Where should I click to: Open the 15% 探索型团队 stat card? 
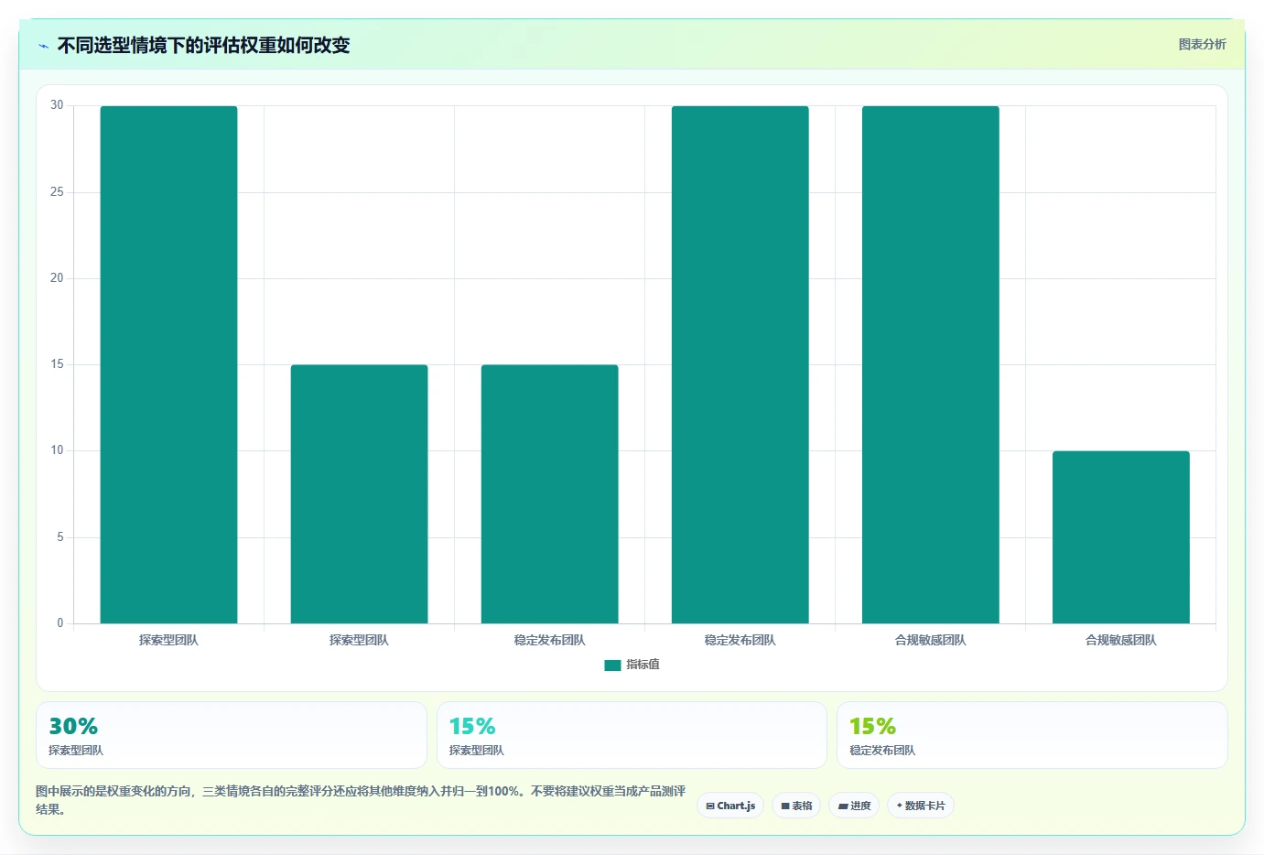point(632,735)
